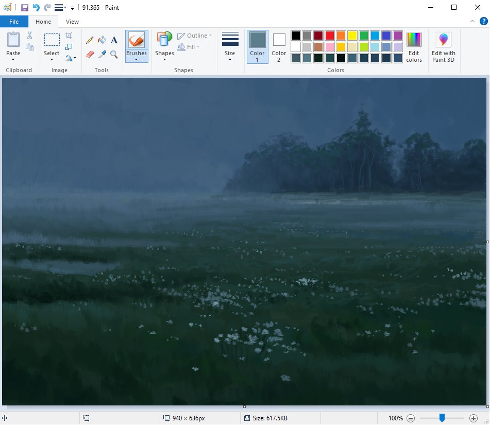This screenshot has height=425, width=490.
Task: Select the Color picker eyedropper tool
Action: 102,55
